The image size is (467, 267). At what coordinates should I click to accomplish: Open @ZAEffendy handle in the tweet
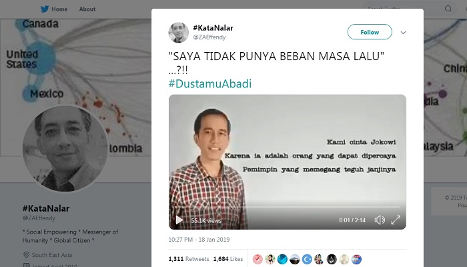point(209,37)
